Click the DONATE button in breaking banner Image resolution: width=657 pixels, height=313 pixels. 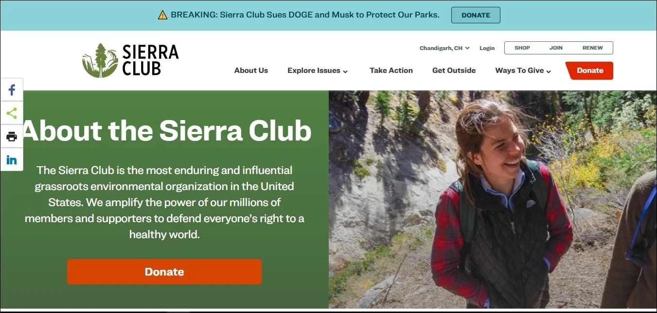click(x=476, y=15)
